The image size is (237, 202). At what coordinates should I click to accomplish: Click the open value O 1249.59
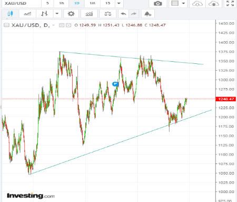click(85, 25)
